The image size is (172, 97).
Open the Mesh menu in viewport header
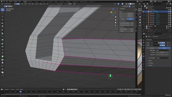(33, 4)
